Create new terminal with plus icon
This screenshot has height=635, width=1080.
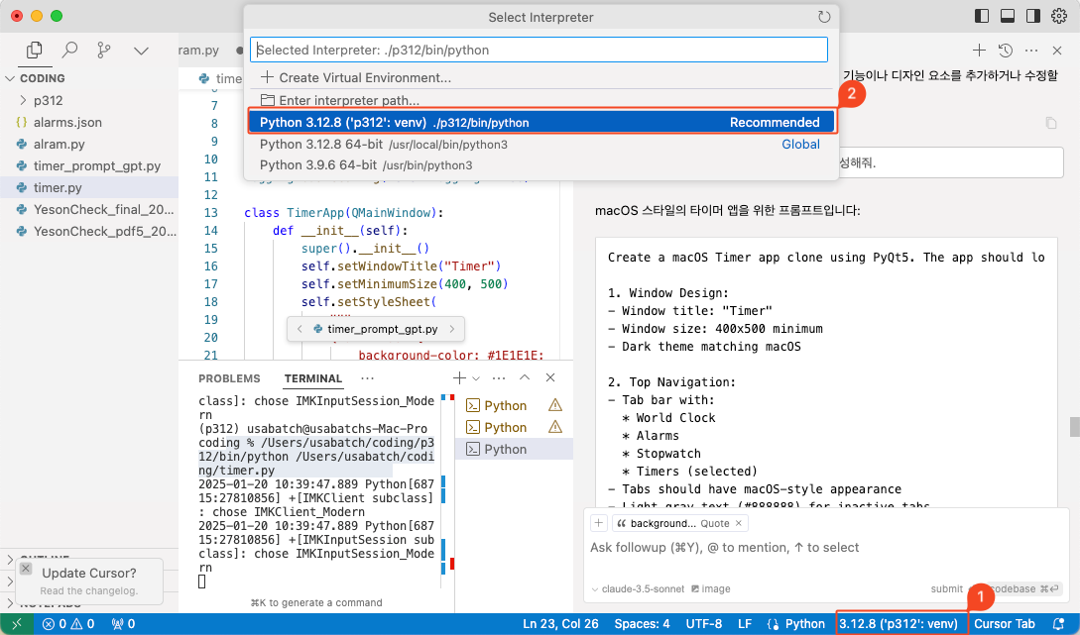(x=459, y=377)
